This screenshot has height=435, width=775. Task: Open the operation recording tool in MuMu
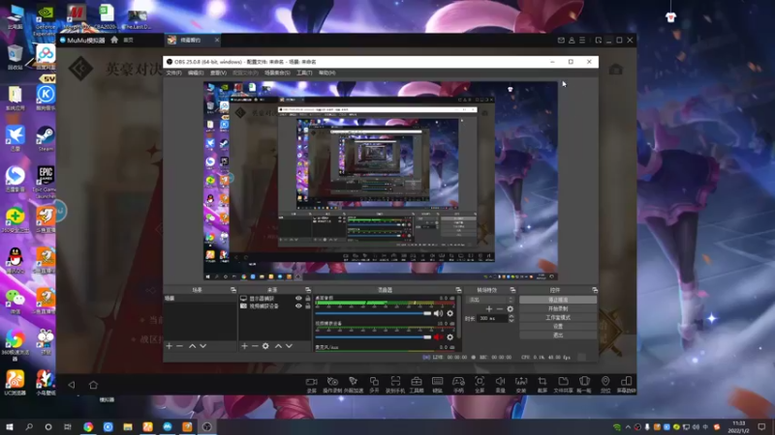[332, 382]
